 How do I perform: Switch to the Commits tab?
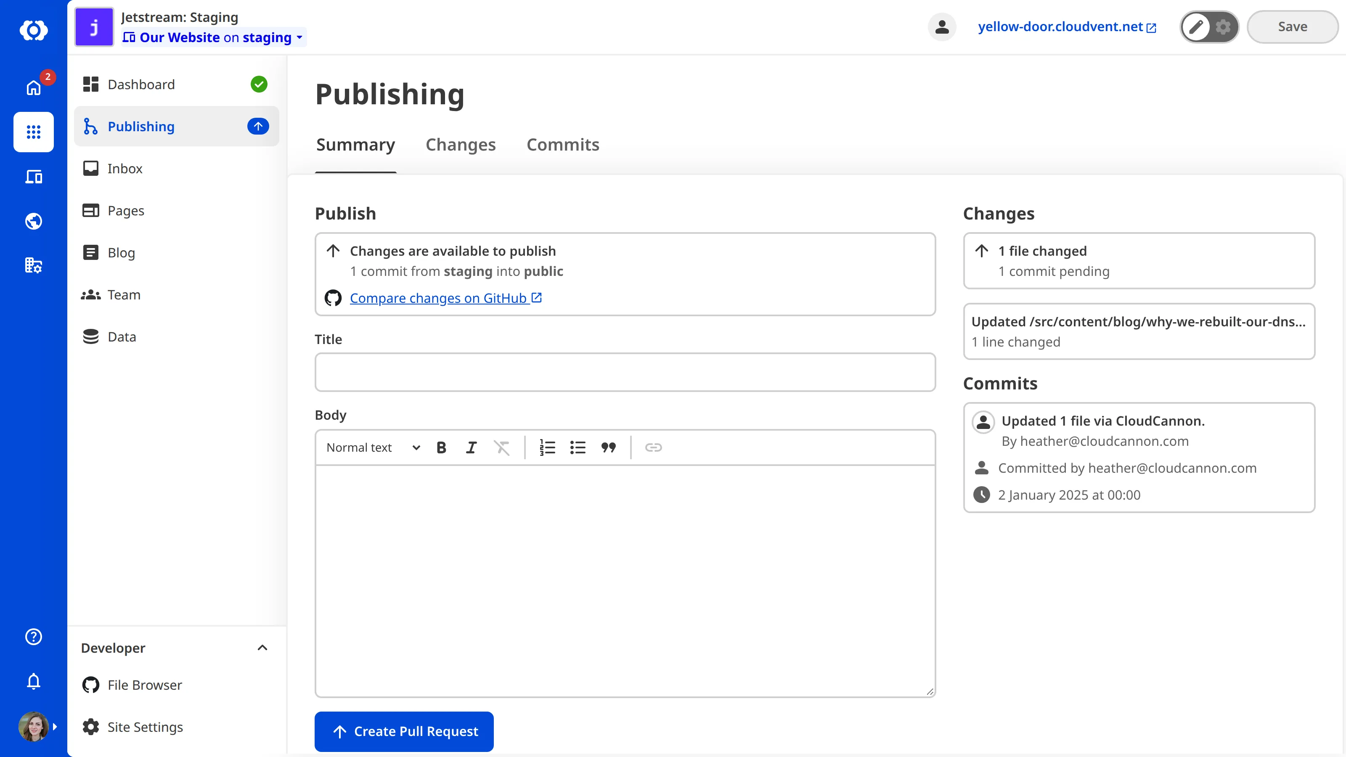[563, 145]
